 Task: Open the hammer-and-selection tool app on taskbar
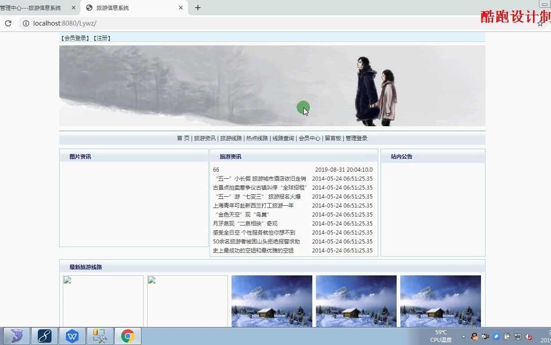tap(100, 336)
